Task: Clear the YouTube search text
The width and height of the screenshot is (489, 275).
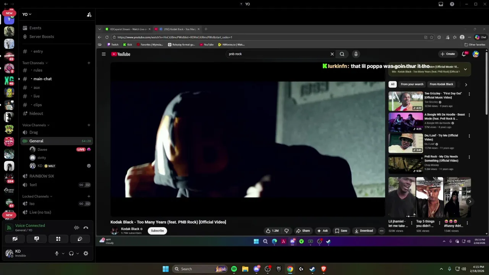Action: 332,54
